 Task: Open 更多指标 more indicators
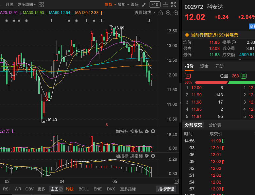pyautogui.click(x=128, y=189)
